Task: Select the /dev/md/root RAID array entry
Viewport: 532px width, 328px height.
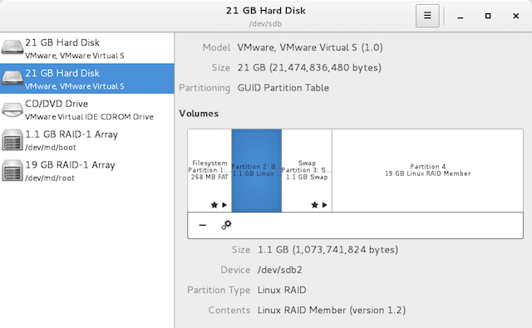Action: click(x=86, y=170)
